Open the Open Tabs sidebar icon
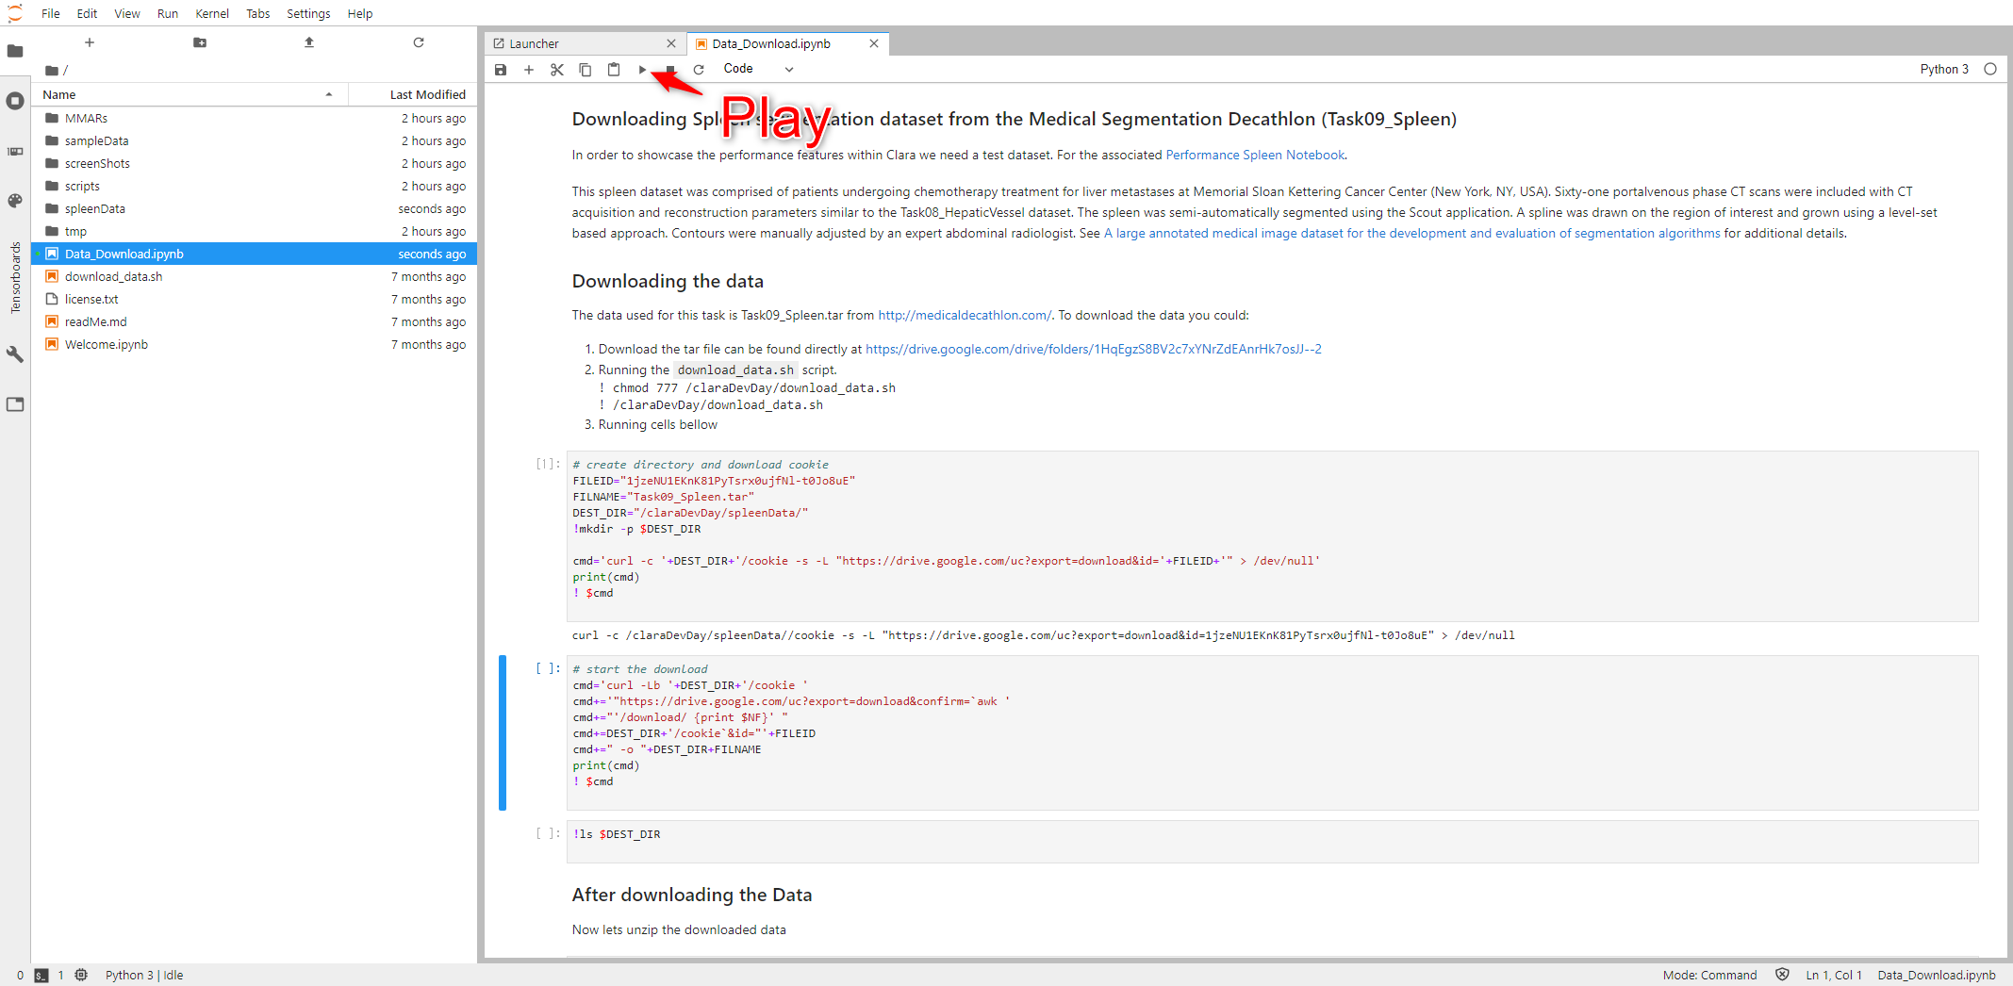The height and width of the screenshot is (986, 2013). click(15, 404)
